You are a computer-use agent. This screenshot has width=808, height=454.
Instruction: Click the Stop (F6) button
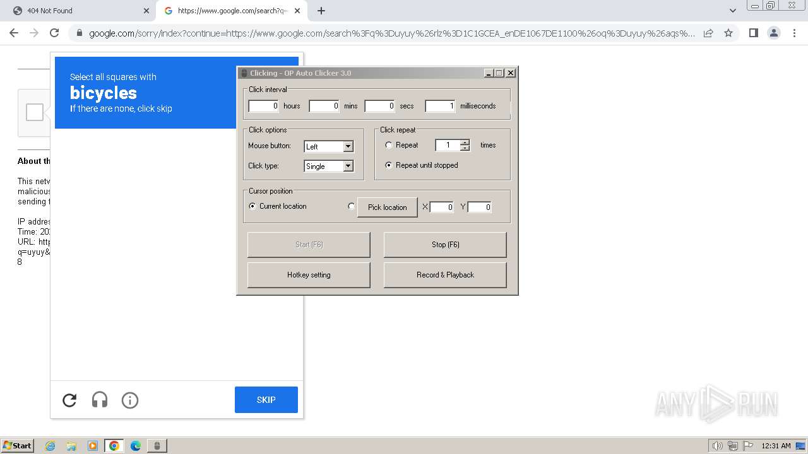point(445,245)
